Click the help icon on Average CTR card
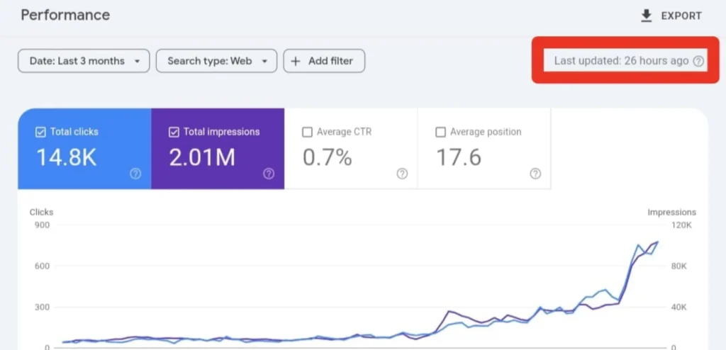 pyautogui.click(x=402, y=174)
